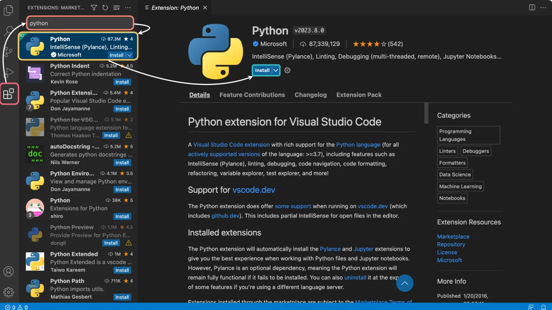Switch to the Feature Contributions tab

(252, 95)
